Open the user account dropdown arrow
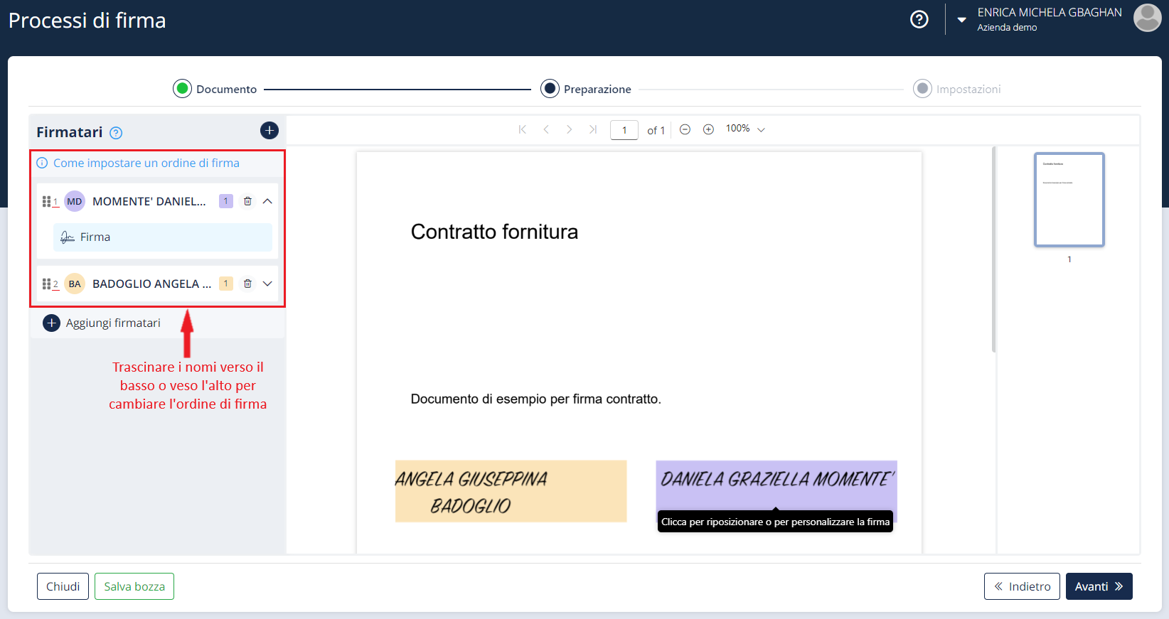 [x=961, y=20]
